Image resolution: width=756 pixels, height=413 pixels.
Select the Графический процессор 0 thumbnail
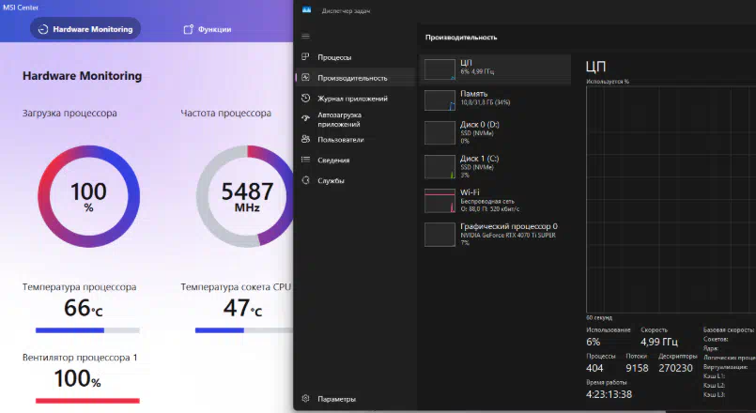[x=440, y=235]
